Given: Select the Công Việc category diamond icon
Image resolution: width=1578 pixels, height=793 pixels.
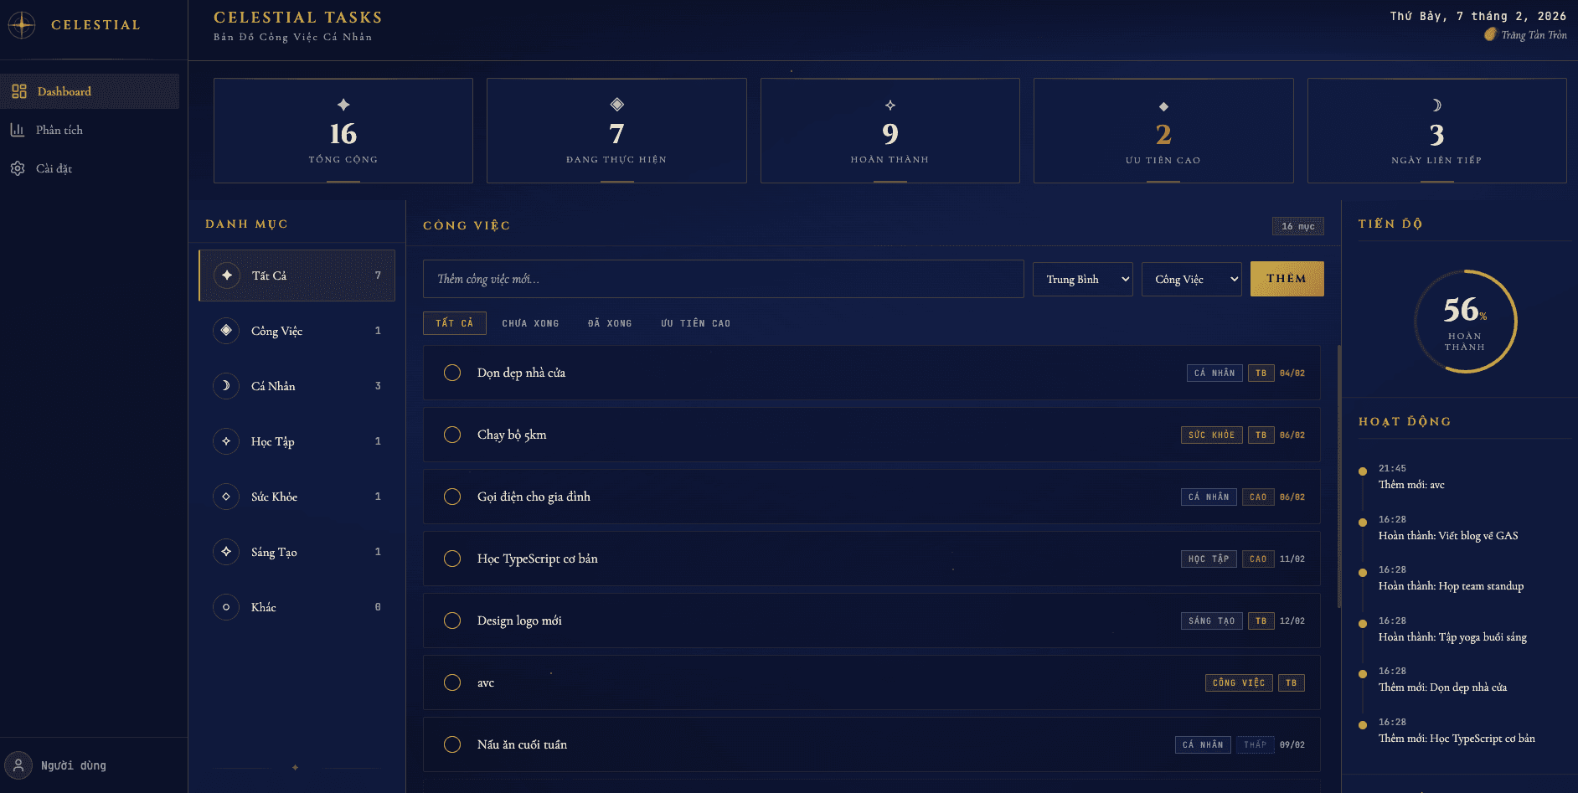Looking at the screenshot, I should 226,331.
